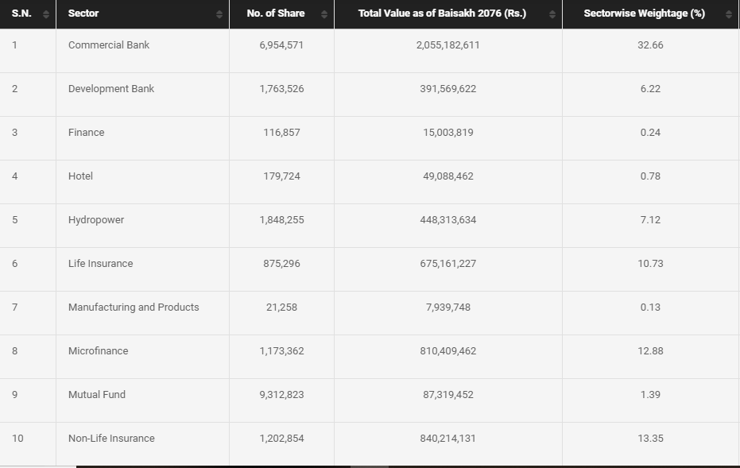
Task: Select the Hydropower sector cell
Action: (142, 226)
